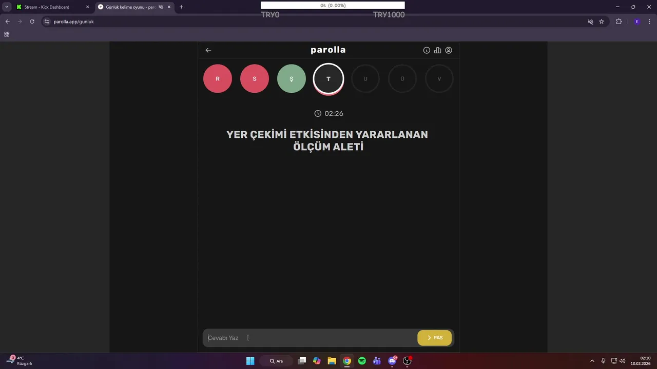This screenshot has width=657, height=369.
Task: Open the user profile icon
Action: [x=449, y=50]
